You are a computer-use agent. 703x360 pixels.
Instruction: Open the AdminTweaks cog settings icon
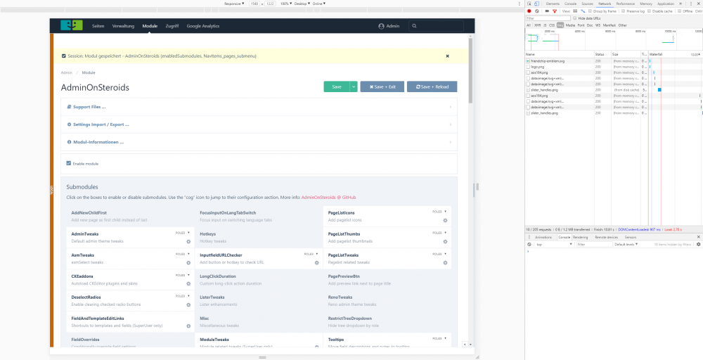pos(188,241)
